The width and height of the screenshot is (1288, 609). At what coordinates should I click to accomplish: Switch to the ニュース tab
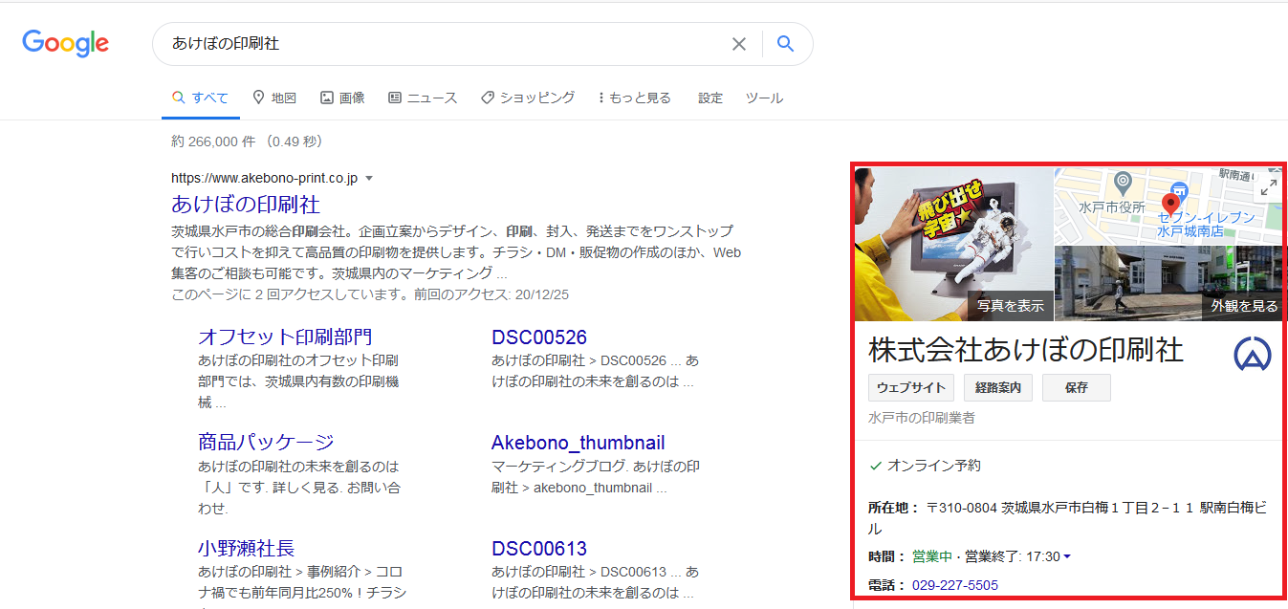point(423,98)
